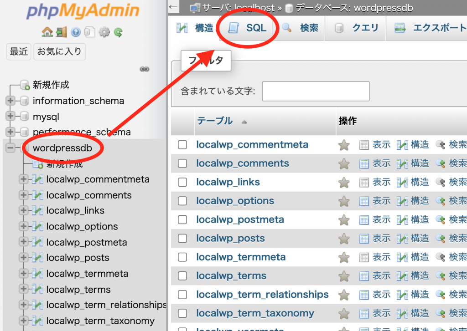Search icon in localwp_links row
Viewport: 467px width, 331px height.
click(440, 182)
